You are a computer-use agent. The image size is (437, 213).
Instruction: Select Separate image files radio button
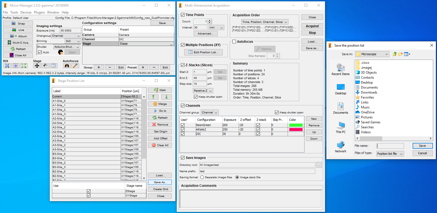202,177
